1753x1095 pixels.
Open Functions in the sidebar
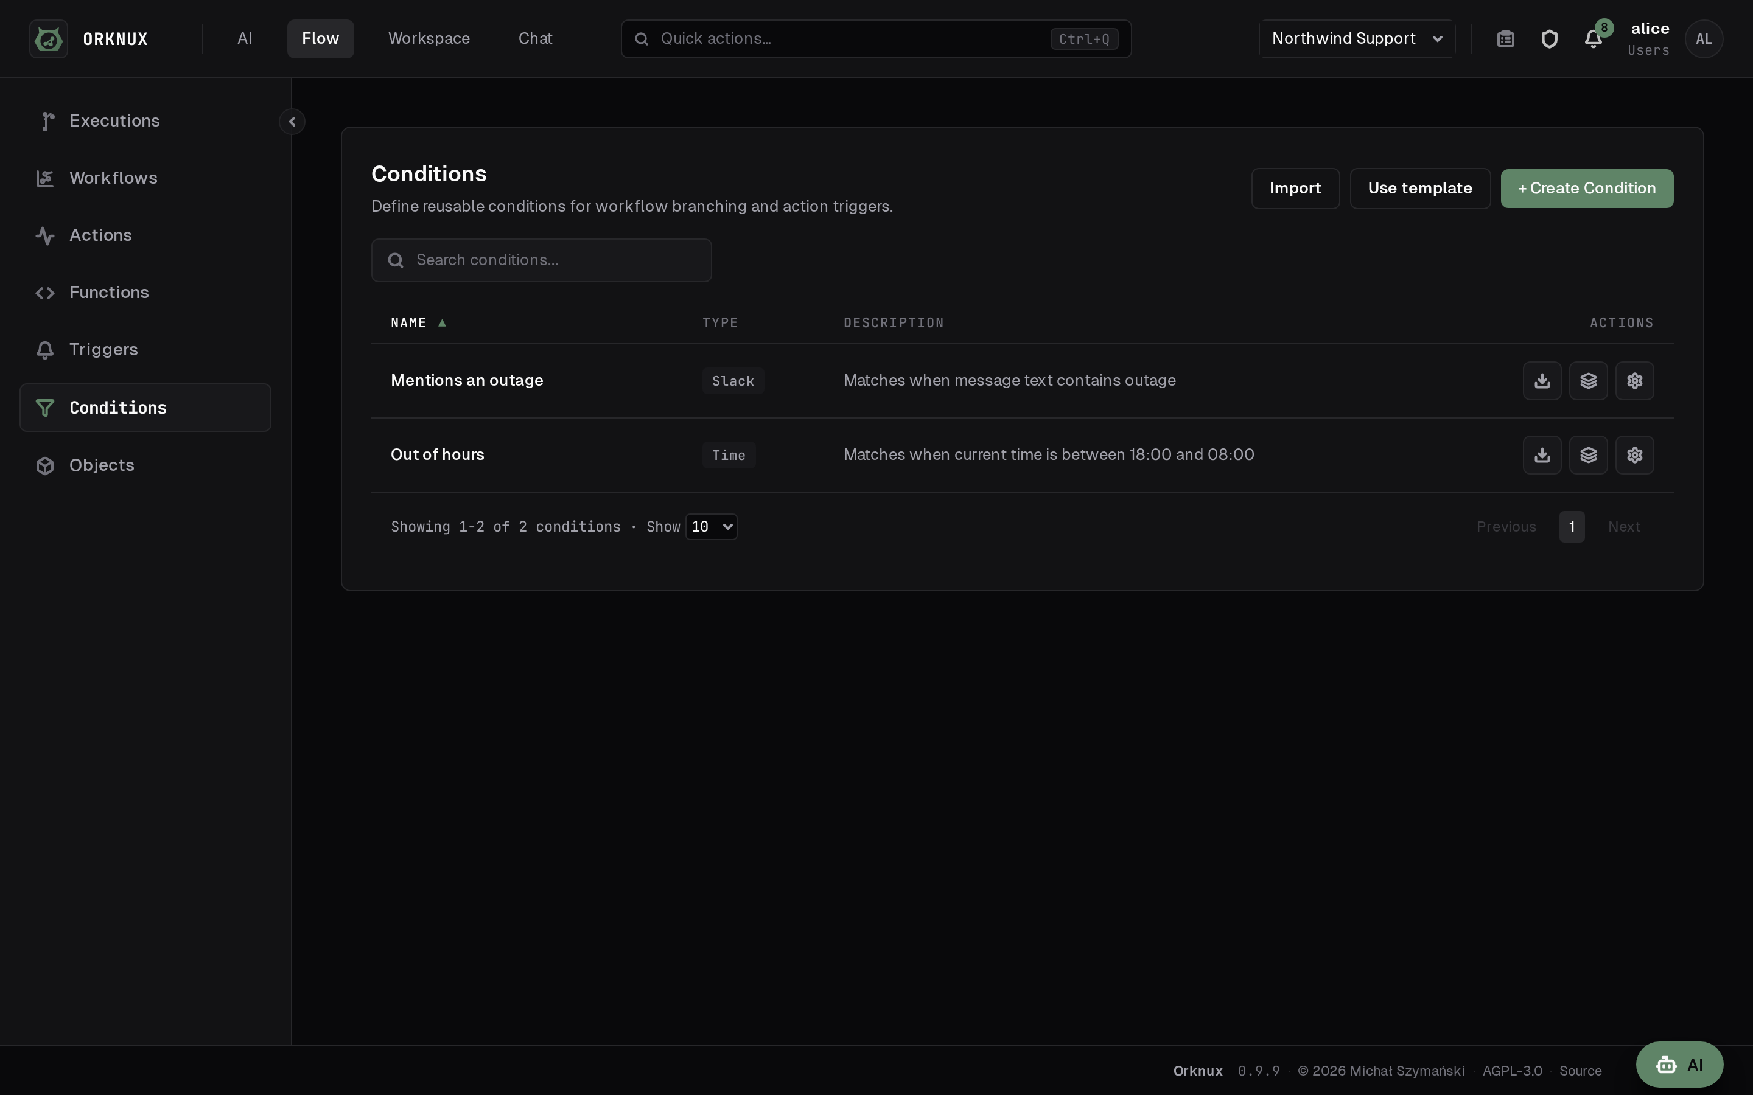[x=145, y=293]
